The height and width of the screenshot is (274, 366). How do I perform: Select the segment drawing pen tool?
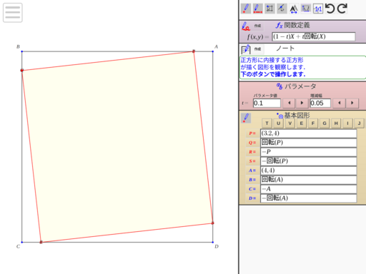point(257,9)
